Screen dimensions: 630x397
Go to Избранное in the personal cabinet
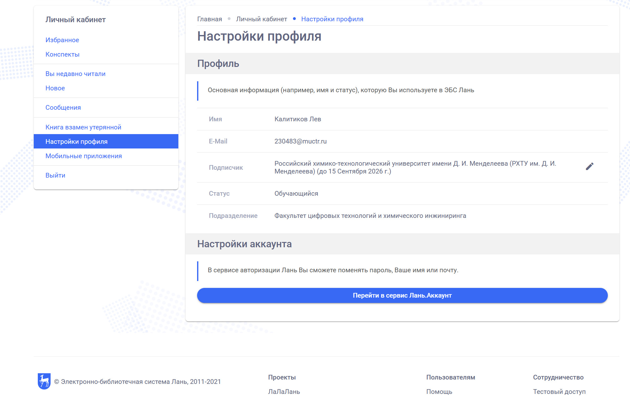(62, 40)
